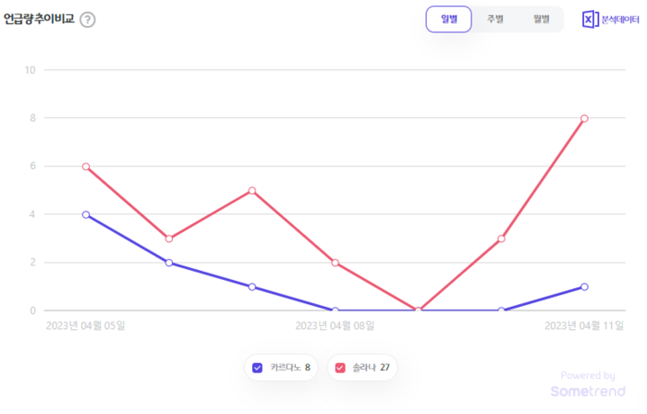Click the 2023년 04월 11일 axis label
647x414 pixels.
pos(583,325)
